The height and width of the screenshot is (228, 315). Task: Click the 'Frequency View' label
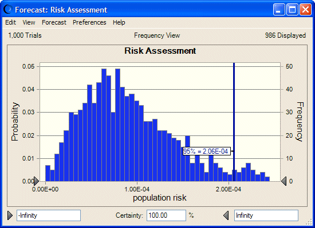coord(157,35)
